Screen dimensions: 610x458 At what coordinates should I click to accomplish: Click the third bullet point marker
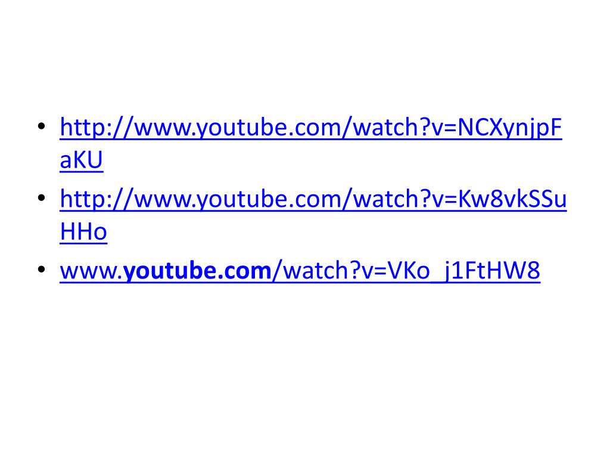pos(42,270)
